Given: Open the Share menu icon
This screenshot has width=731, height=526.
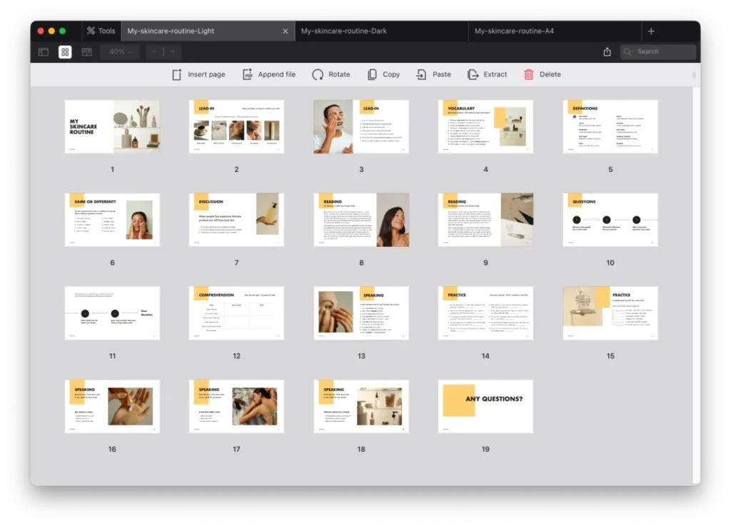Looking at the screenshot, I should point(608,52).
